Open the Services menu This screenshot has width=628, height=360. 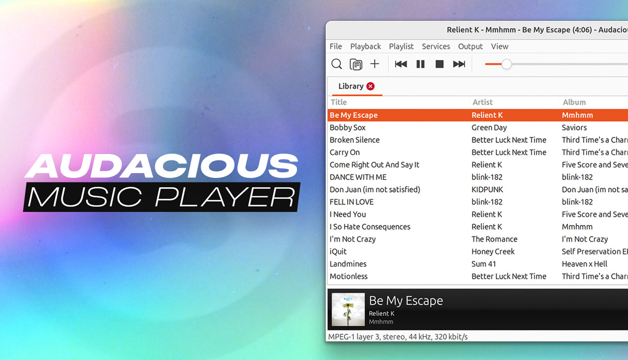436,46
